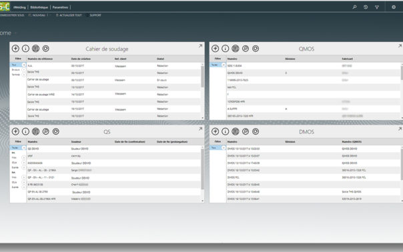The height and width of the screenshot is (252, 403).
Task: Add a new QS entry
Action: 15,131
